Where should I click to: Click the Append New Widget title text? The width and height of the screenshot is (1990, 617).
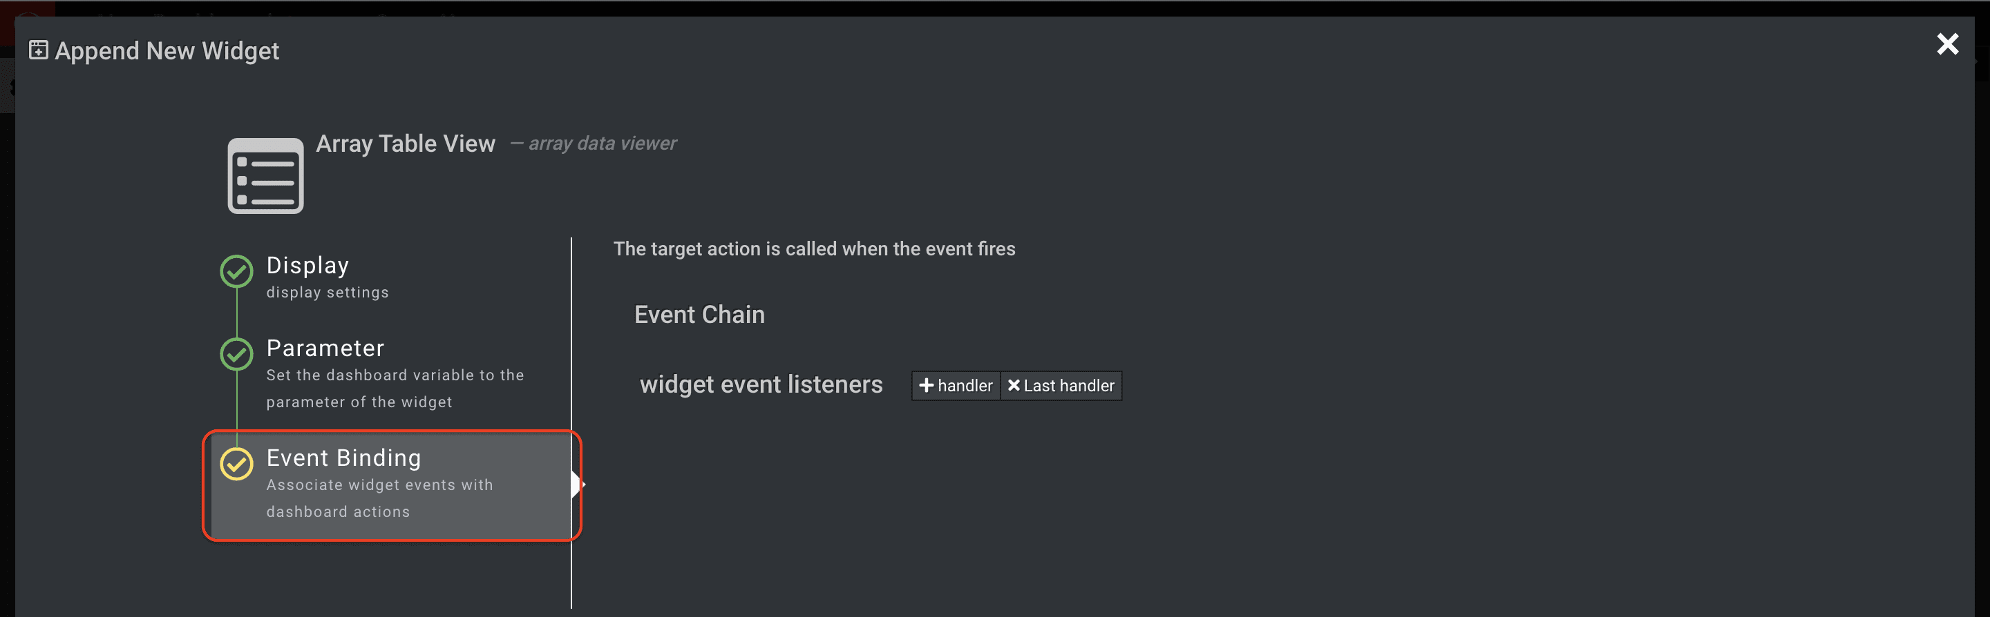[167, 51]
